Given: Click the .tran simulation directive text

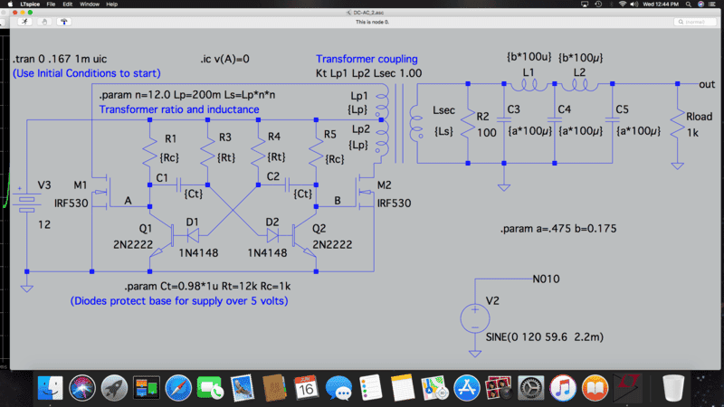Looking at the screenshot, I should (x=59, y=58).
